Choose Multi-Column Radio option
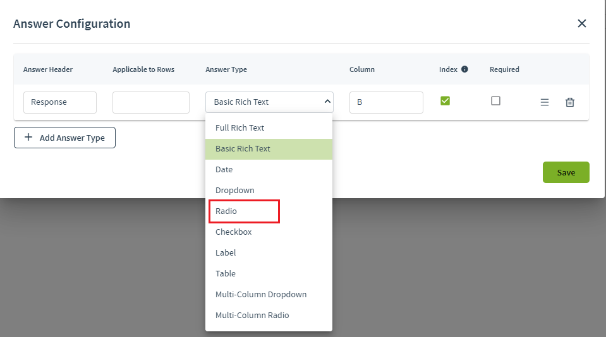This screenshot has width=606, height=337. pyautogui.click(x=269, y=316)
